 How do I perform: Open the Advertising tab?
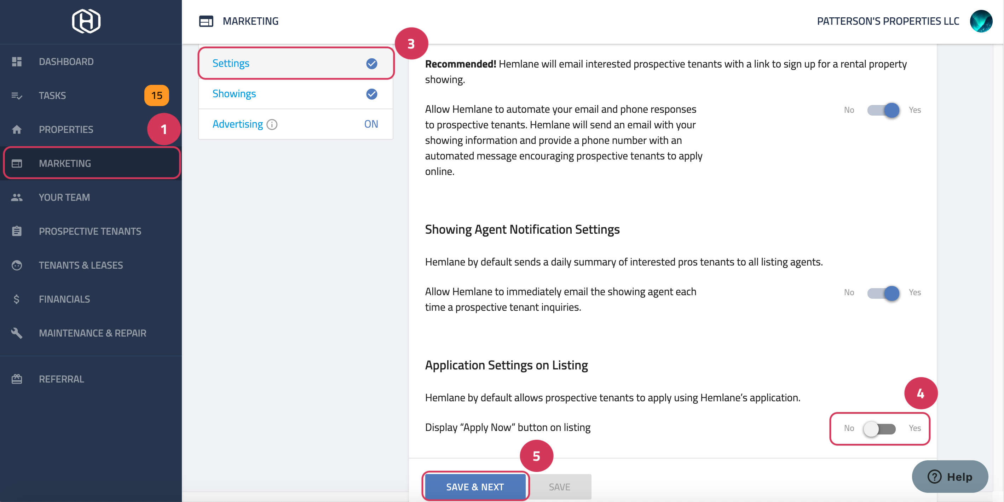(296, 124)
